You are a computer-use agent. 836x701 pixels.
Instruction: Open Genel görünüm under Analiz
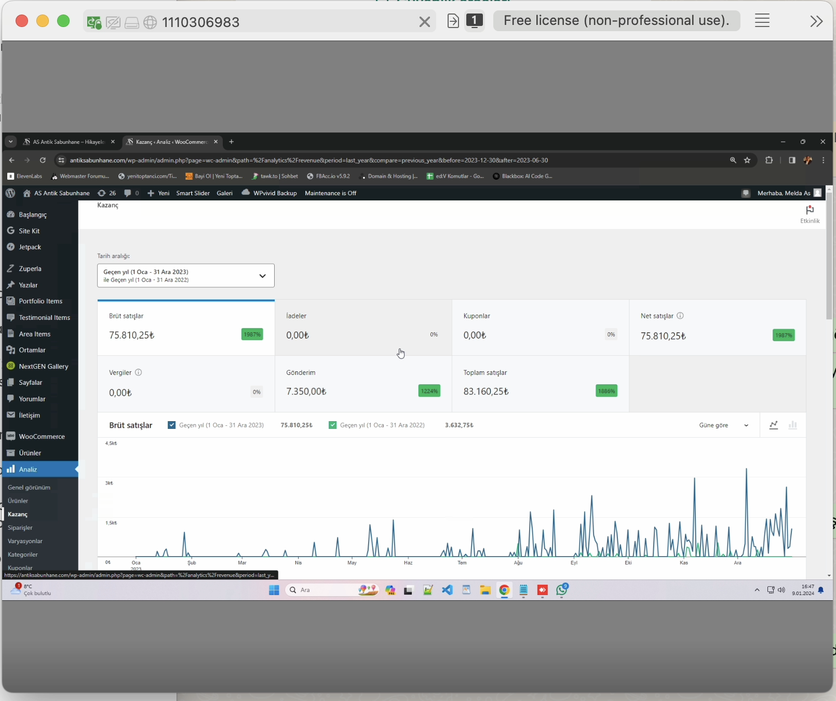pyautogui.click(x=29, y=488)
